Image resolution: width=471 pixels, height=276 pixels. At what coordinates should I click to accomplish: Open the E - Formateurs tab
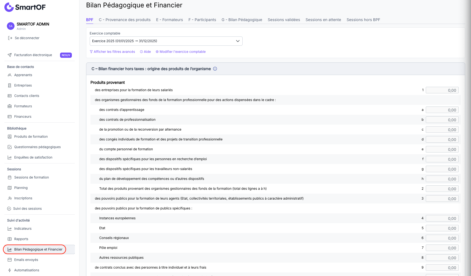(169, 20)
